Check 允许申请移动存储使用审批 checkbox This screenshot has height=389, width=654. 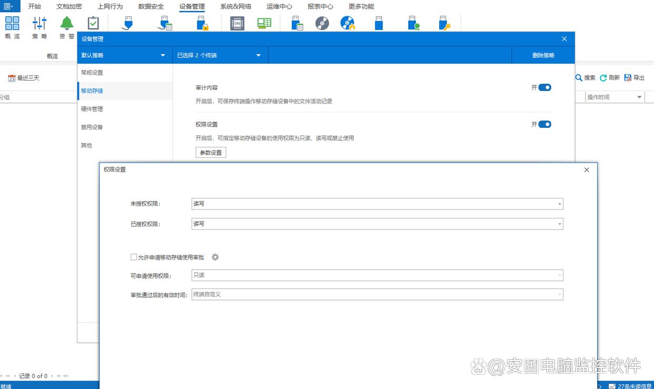point(134,257)
